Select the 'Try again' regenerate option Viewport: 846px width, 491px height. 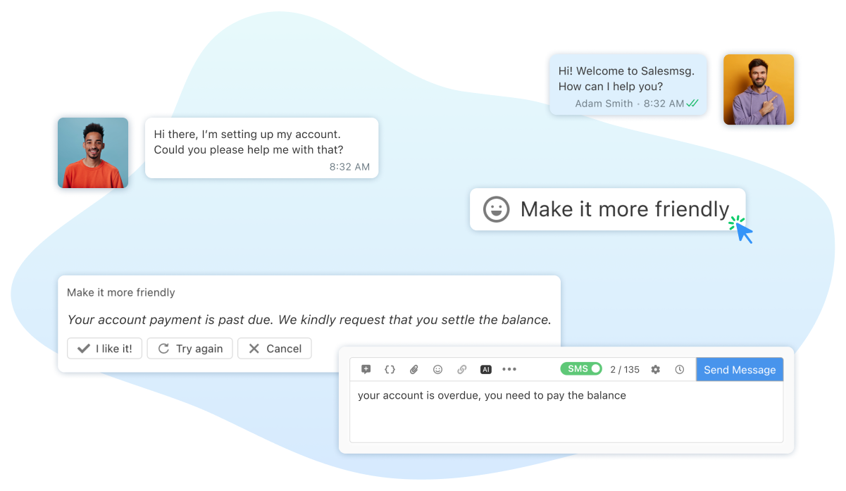[x=189, y=348]
